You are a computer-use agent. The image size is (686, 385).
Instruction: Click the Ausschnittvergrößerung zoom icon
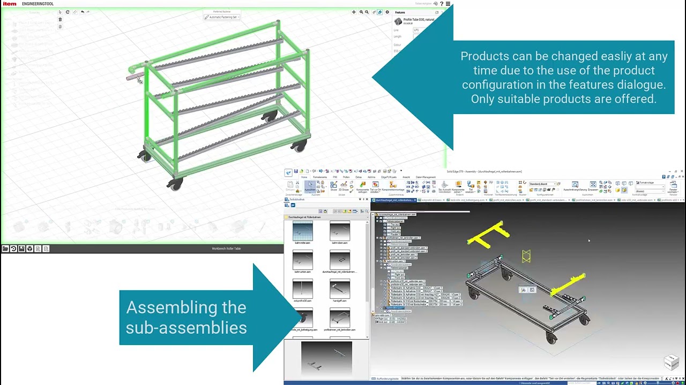tap(575, 186)
